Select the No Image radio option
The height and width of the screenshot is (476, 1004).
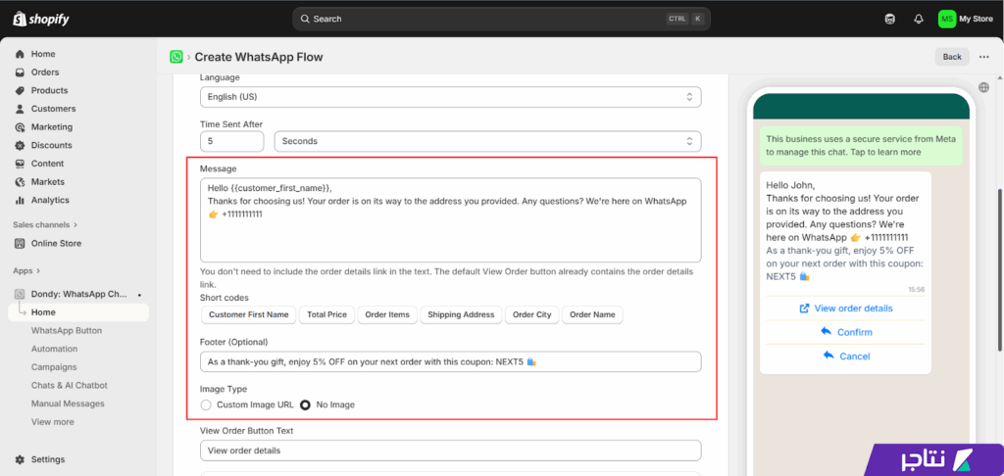(305, 405)
